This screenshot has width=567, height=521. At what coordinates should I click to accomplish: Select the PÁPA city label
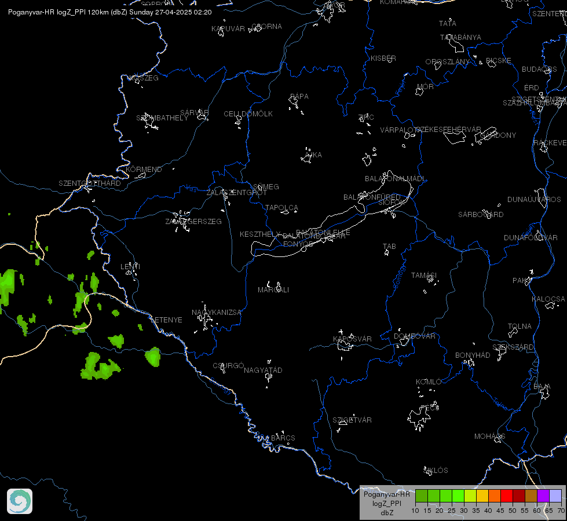tap(299, 97)
